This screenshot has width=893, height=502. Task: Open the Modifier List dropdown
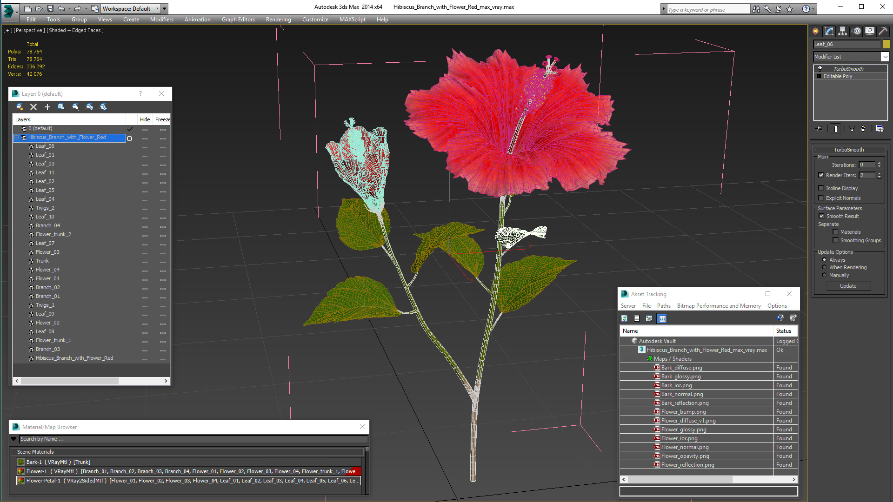coord(884,57)
